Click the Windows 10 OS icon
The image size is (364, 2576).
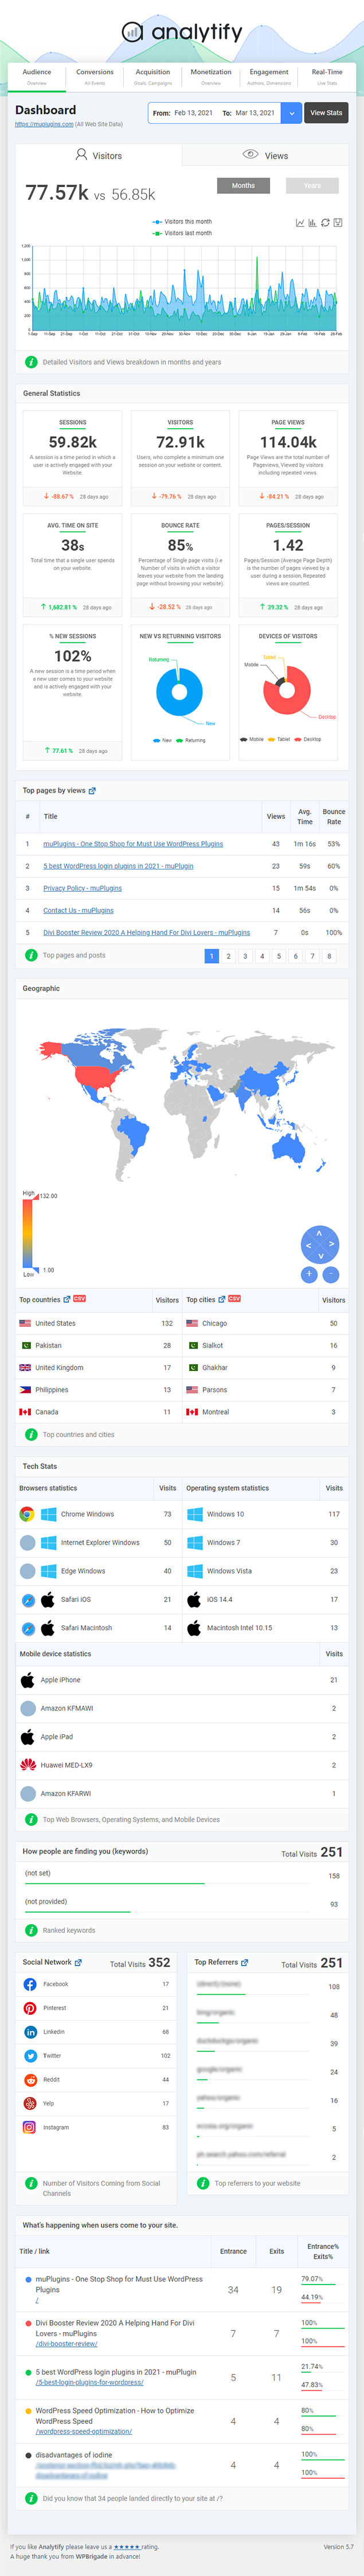pyautogui.click(x=195, y=1514)
